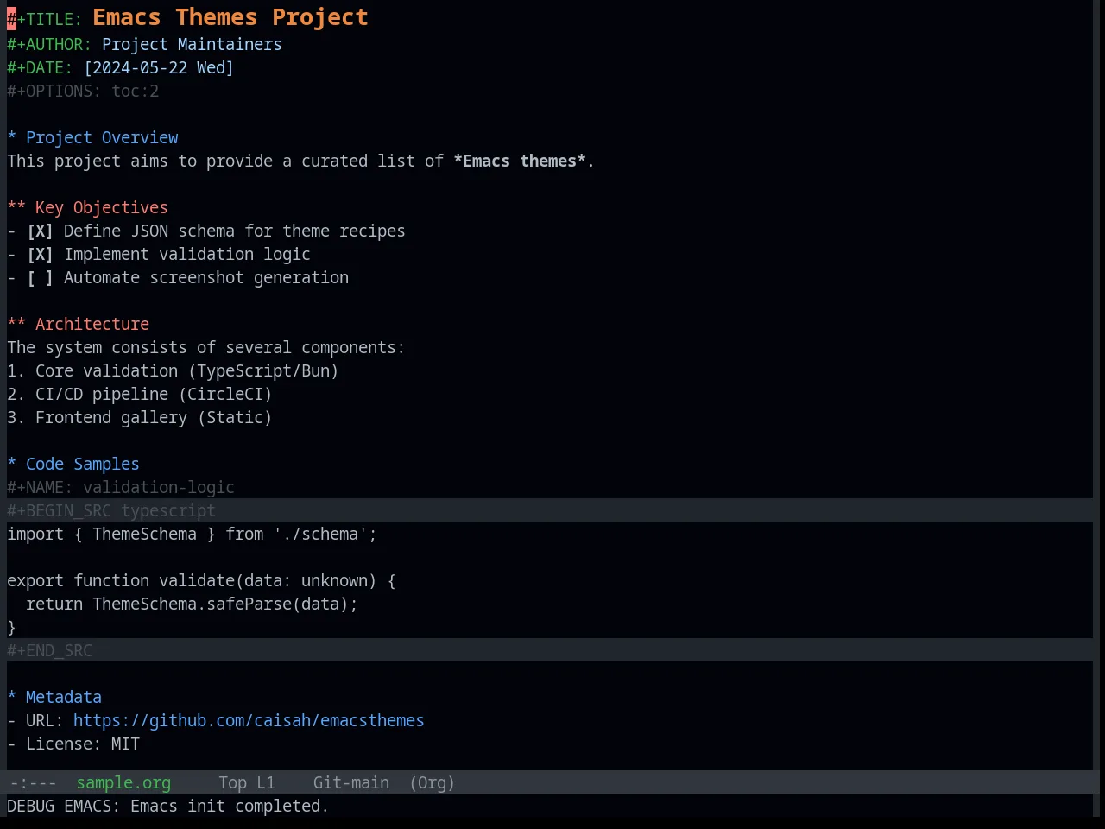Screen dimensions: 1105x829
Task: Click the closing brace of validate function
Action: (x=11, y=628)
